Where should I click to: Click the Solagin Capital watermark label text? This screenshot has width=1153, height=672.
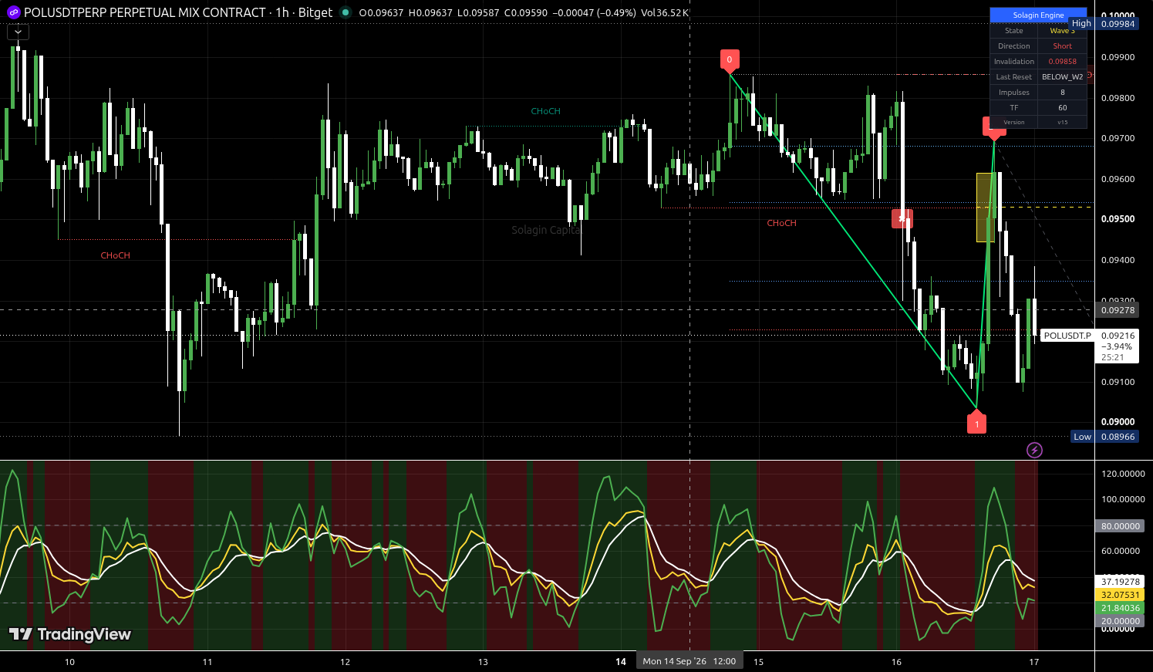(x=546, y=230)
